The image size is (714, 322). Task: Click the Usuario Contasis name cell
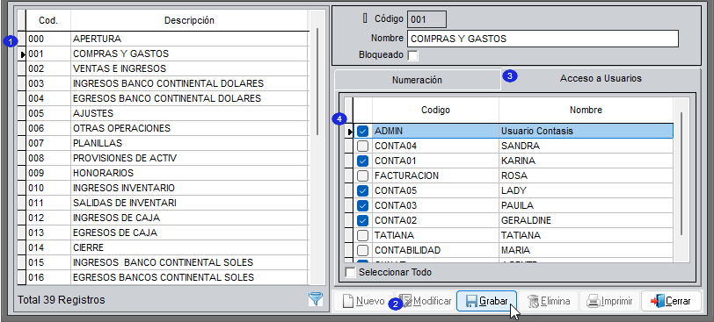[586, 132]
